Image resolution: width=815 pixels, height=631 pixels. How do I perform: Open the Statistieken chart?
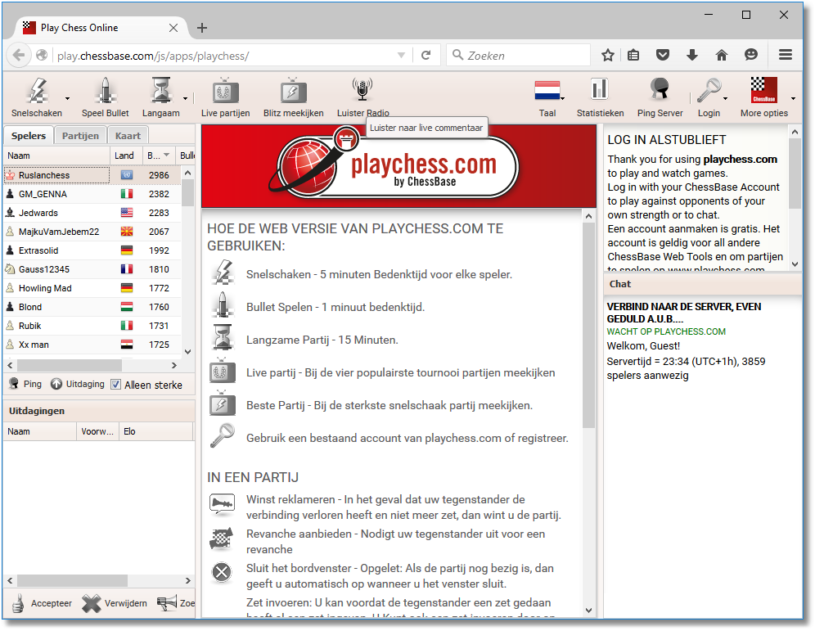click(x=600, y=97)
